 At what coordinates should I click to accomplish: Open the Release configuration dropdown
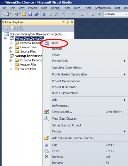116,14
